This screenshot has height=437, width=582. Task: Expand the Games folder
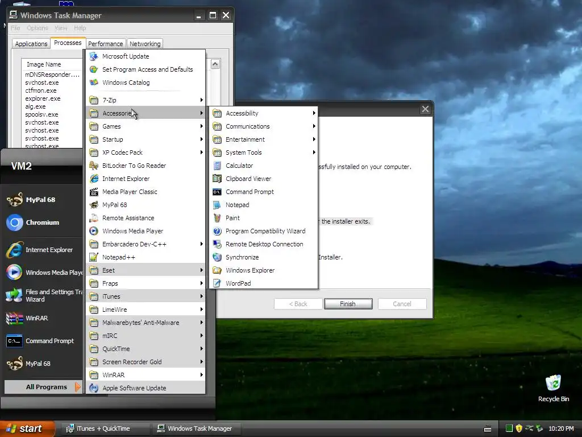coord(145,126)
